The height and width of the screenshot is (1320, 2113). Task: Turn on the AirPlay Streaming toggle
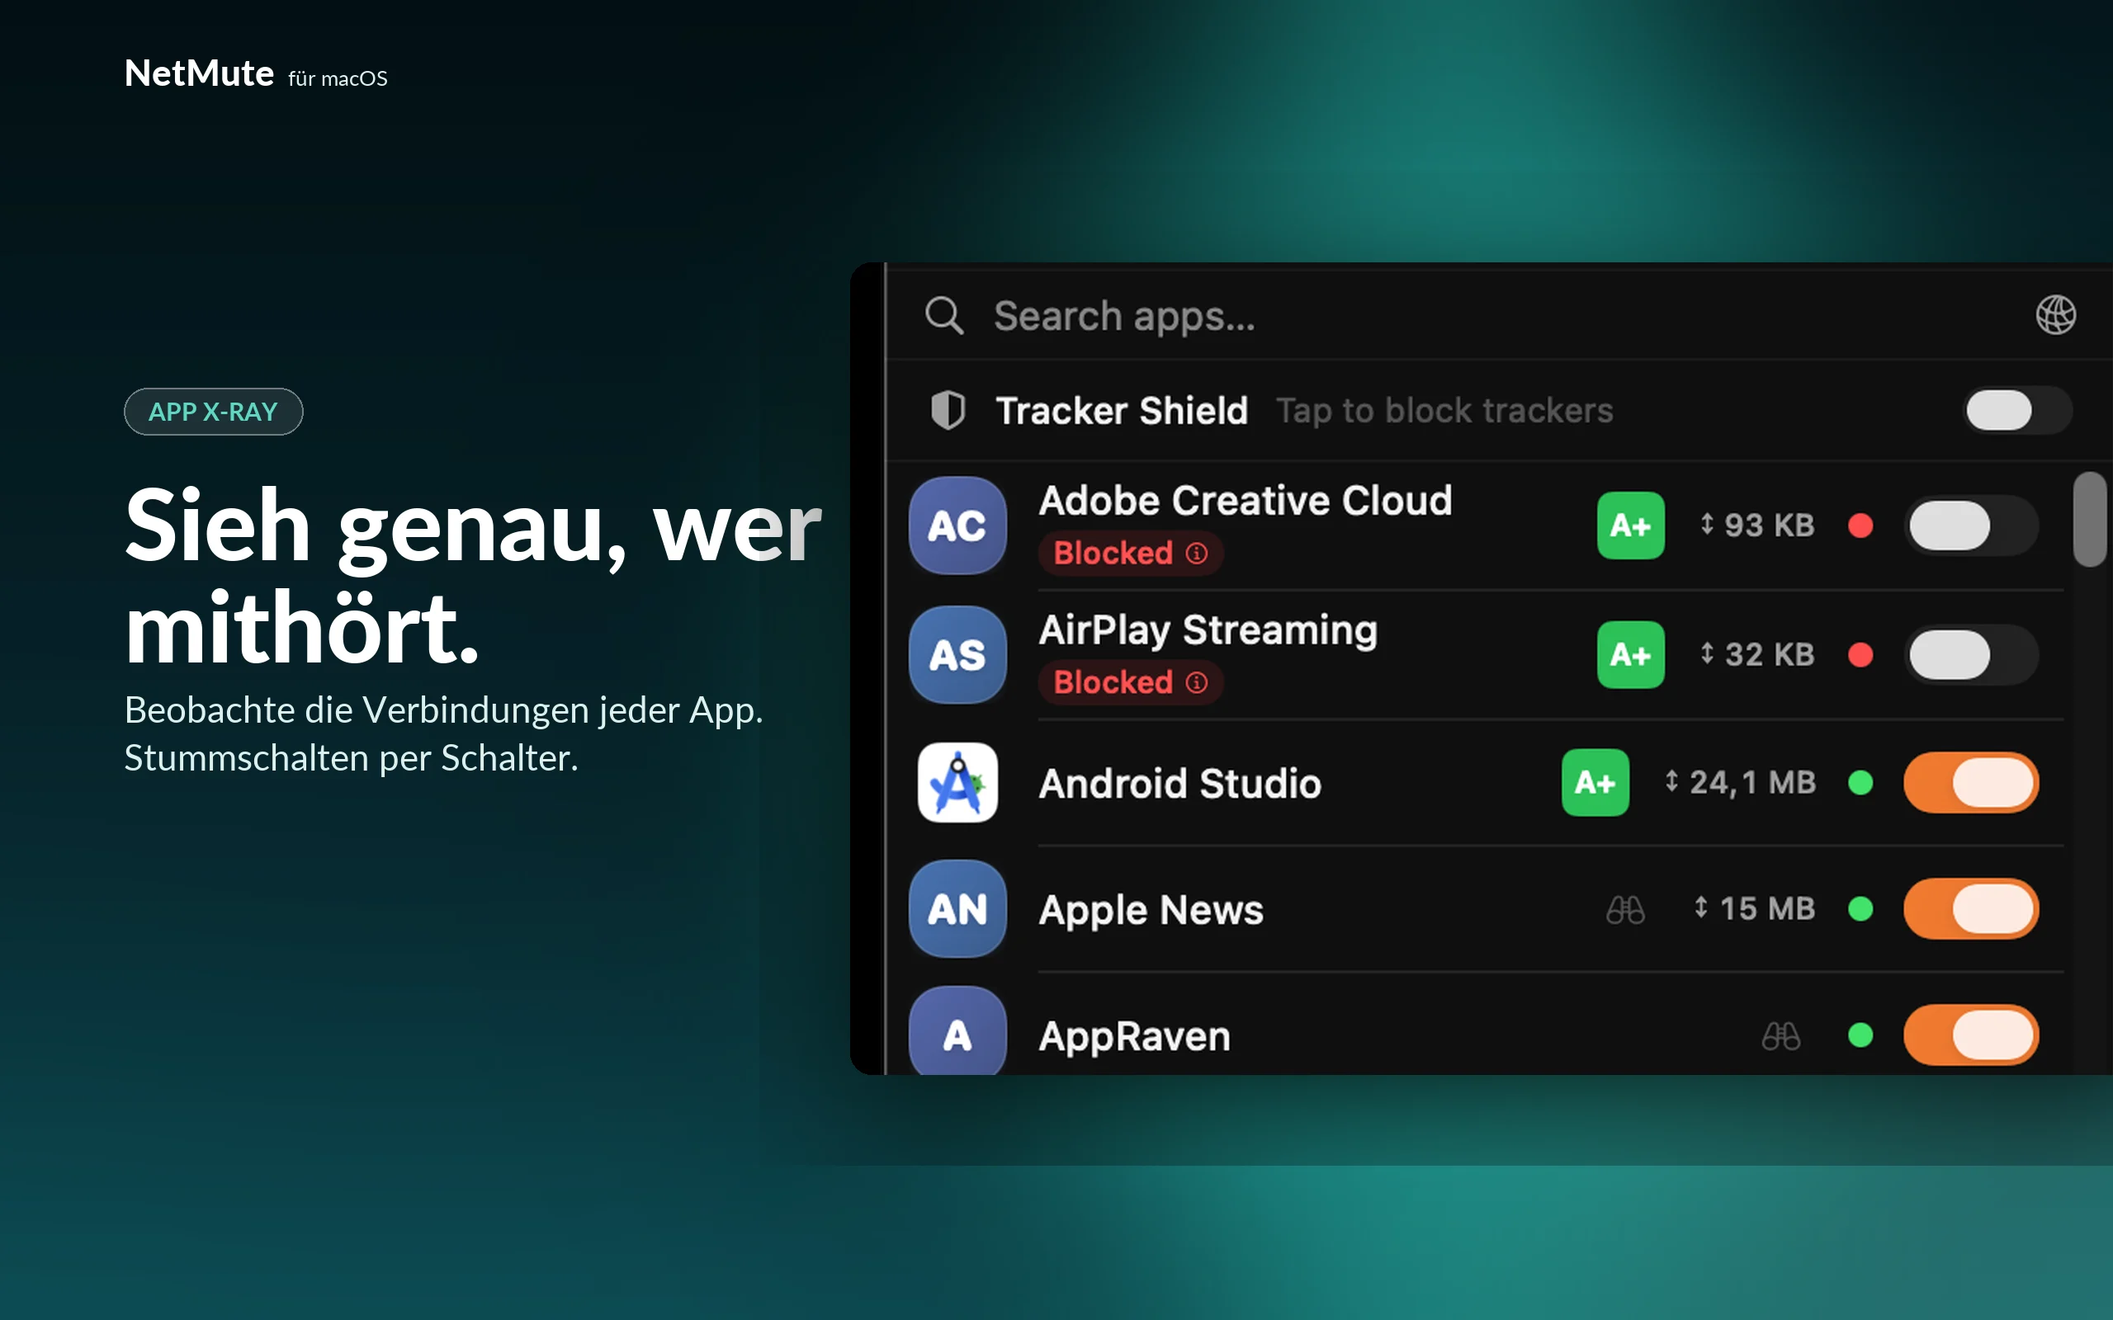(1972, 655)
